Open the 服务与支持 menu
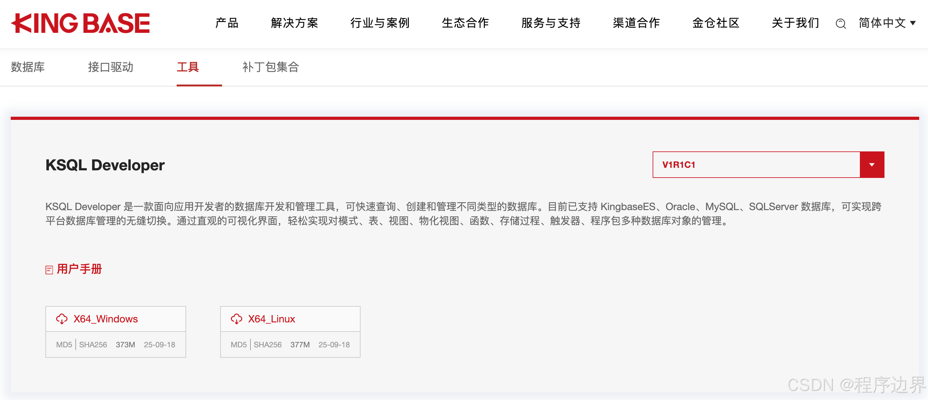 pyautogui.click(x=550, y=23)
